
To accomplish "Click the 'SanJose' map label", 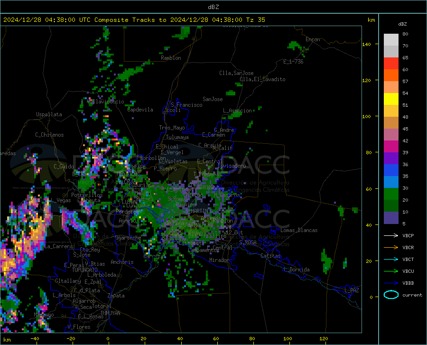I will pos(213,99).
